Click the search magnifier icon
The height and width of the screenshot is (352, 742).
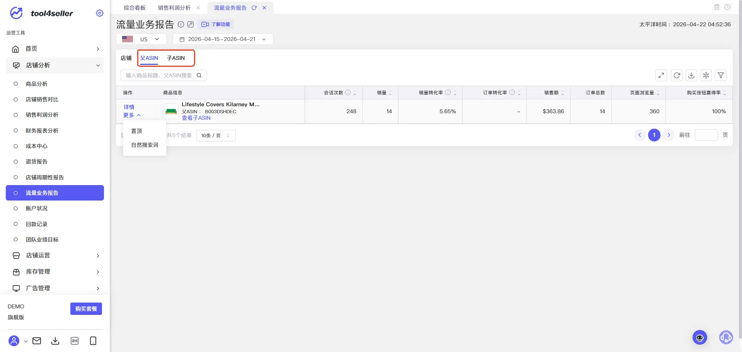pyautogui.click(x=199, y=75)
